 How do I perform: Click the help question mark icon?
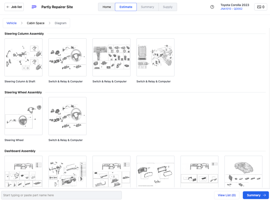click(x=212, y=7)
